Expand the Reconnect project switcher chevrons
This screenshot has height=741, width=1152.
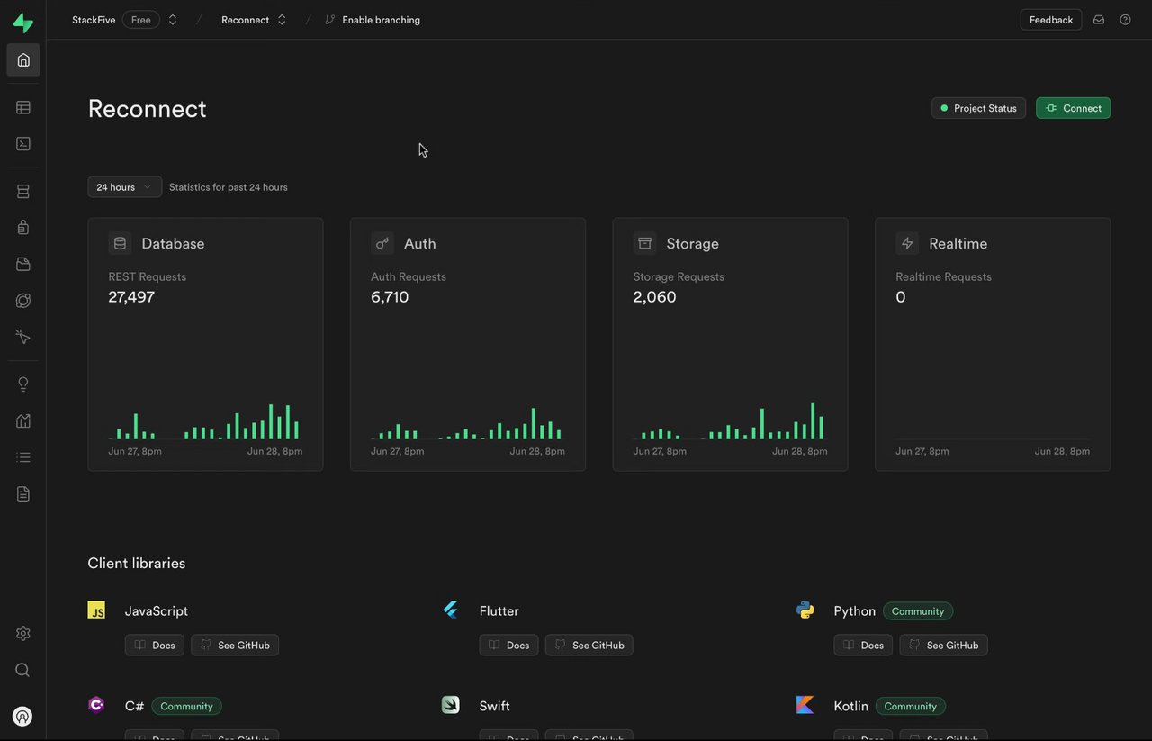[x=282, y=20]
